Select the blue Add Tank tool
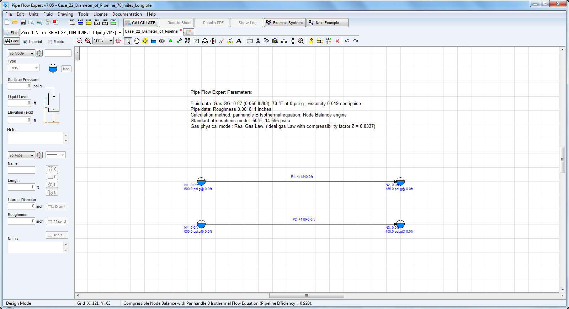 point(154,41)
